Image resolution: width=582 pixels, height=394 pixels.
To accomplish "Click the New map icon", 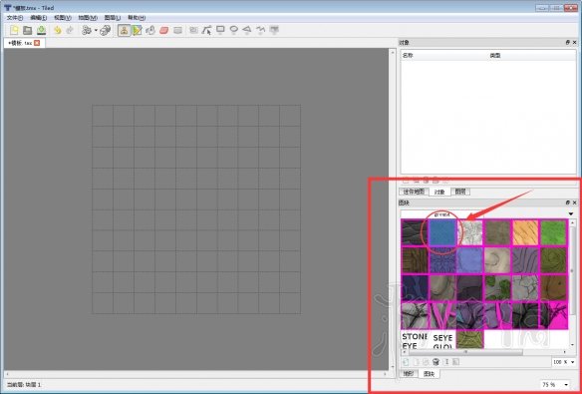I will (14, 30).
